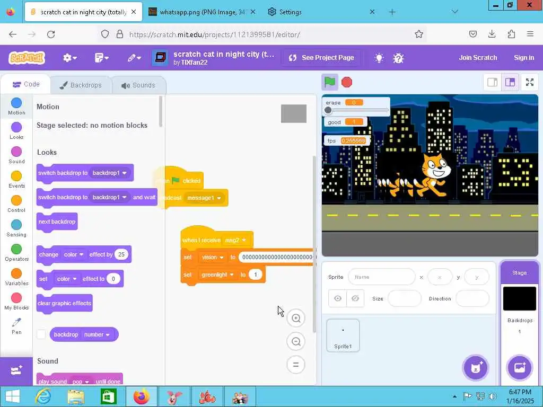543x407 pixels.
Task: Switch to large stage layout
Action: (x=510, y=82)
